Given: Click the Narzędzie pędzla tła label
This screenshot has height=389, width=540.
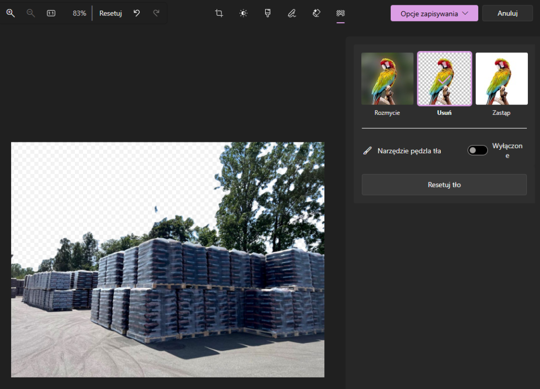Looking at the screenshot, I should pyautogui.click(x=409, y=151).
